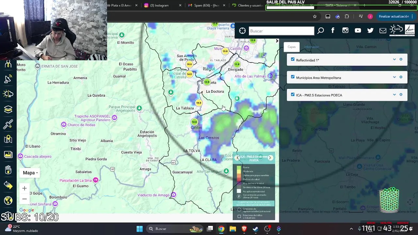Click the Área Metropolitana logo
The height and width of the screenshot is (235, 418).
point(410,30)
